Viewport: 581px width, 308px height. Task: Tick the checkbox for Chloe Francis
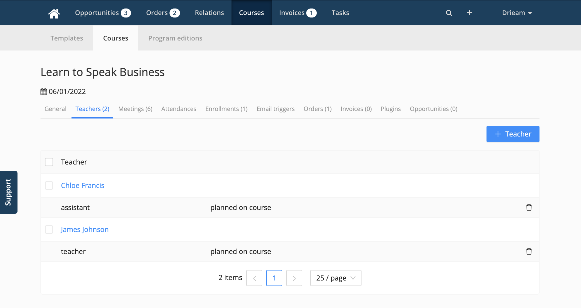pos(49,185)
